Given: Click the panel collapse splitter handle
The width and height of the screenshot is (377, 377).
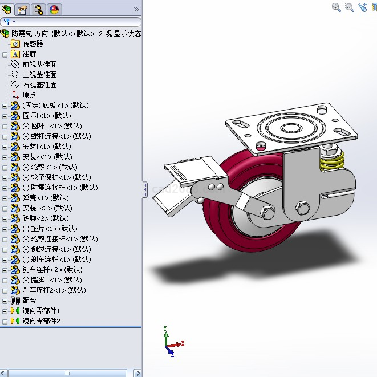Looking at the screenshot, I should (x=145, y=189).
